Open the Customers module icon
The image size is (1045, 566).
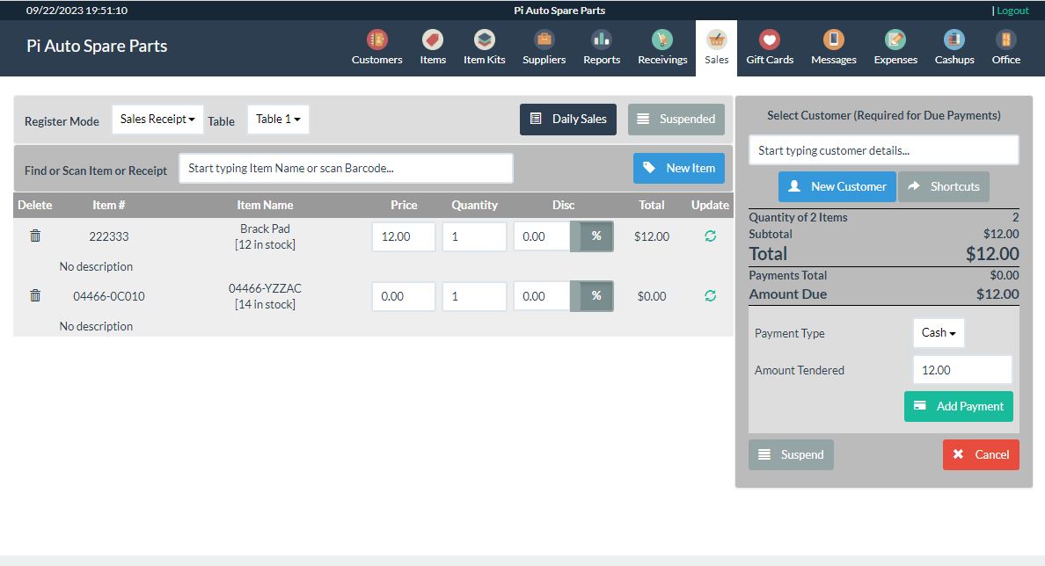(x=376, y=40)
